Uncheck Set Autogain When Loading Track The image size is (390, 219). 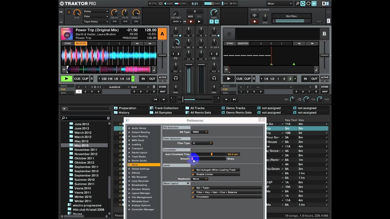193,170
